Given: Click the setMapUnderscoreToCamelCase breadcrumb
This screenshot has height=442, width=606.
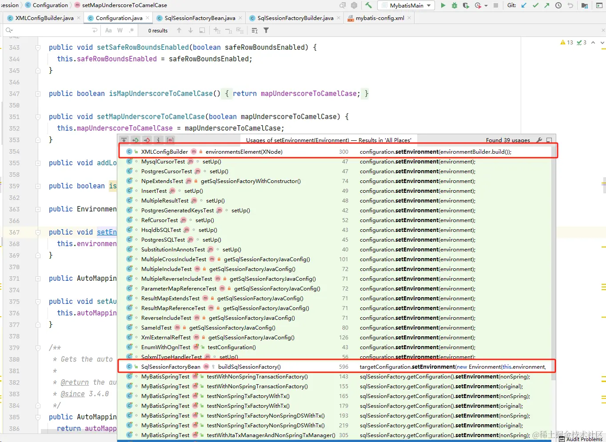Looking at the screenshot, I should tap(121, 5).
